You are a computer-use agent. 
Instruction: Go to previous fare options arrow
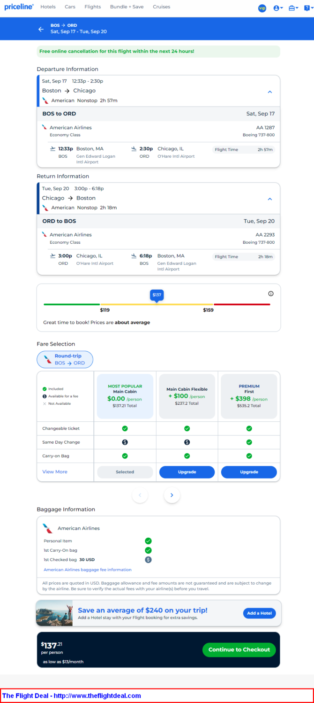coord(140,495)
